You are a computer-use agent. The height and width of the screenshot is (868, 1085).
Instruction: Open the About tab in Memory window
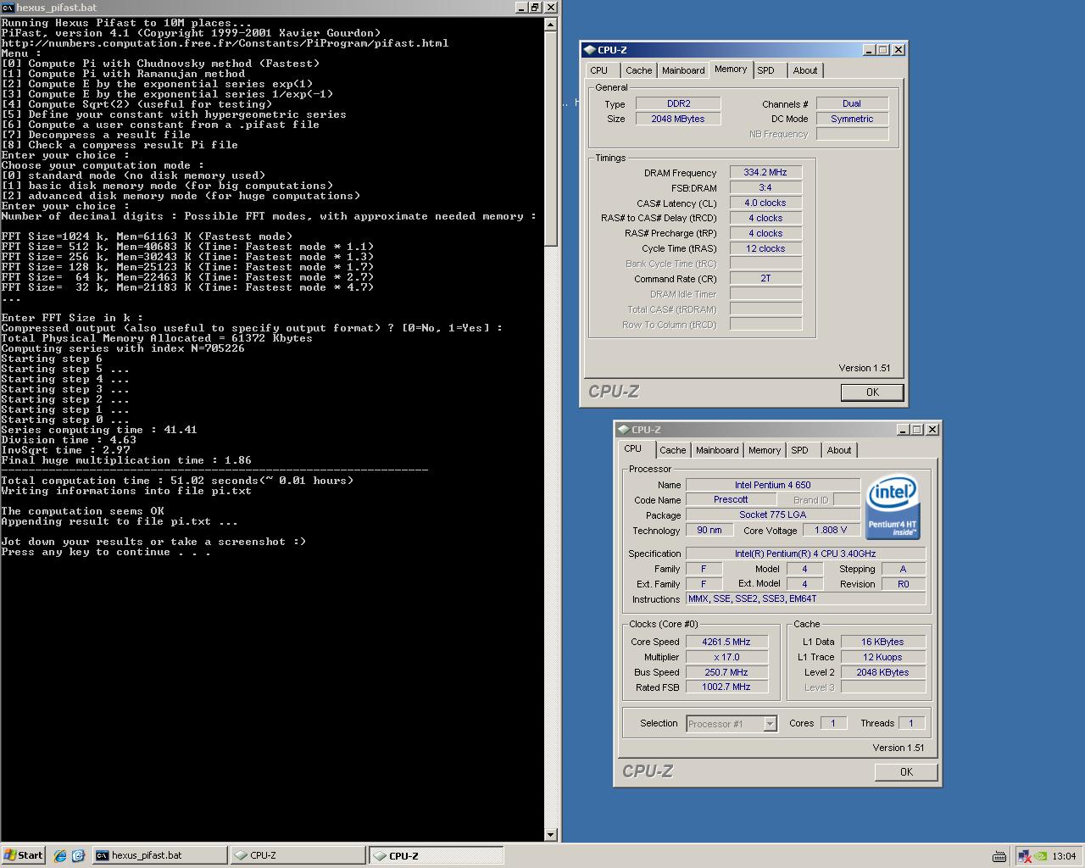click(805, 70)
